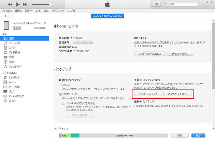Click the fast-forward playback button

click(26, 4)
